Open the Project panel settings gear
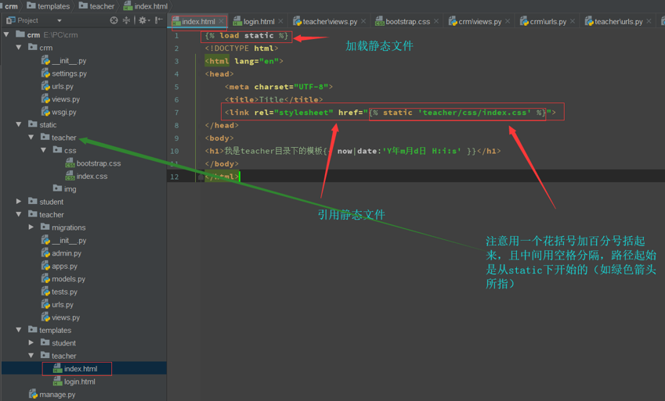The height and width of the screenshot is (401, 665). point(143,20)
